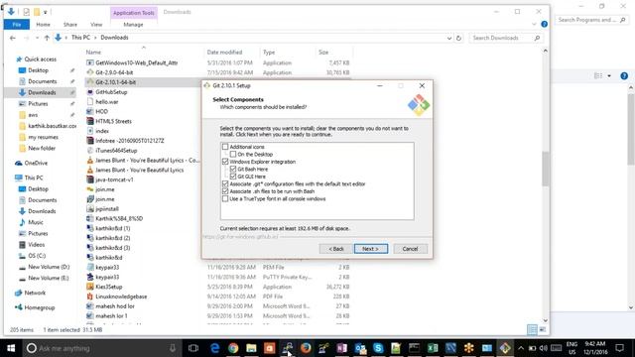Open Downloads under Quick access
This screenshot has width=635, height=357.
(42, 92)
